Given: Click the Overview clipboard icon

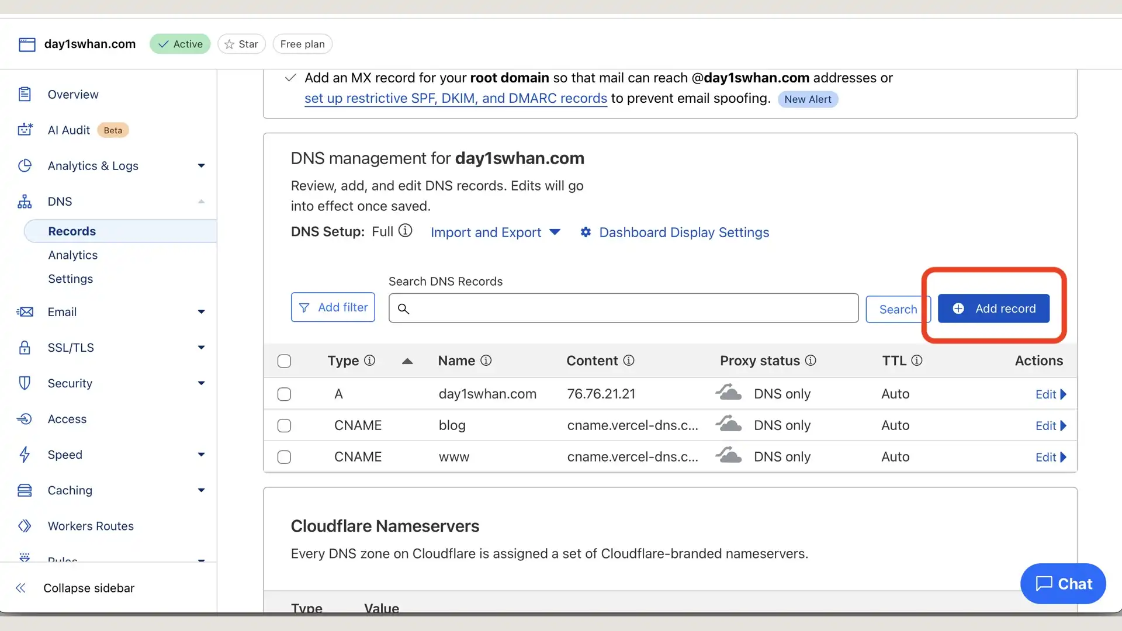Looking at the screenshot, I should [x=25, y=94].
